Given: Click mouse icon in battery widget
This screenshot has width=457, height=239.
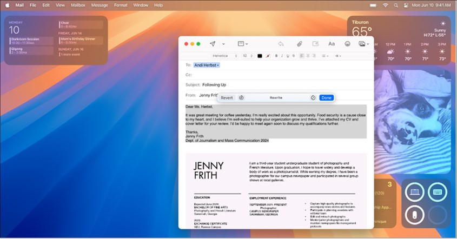Looking at the screenshot, I should 415,215.
